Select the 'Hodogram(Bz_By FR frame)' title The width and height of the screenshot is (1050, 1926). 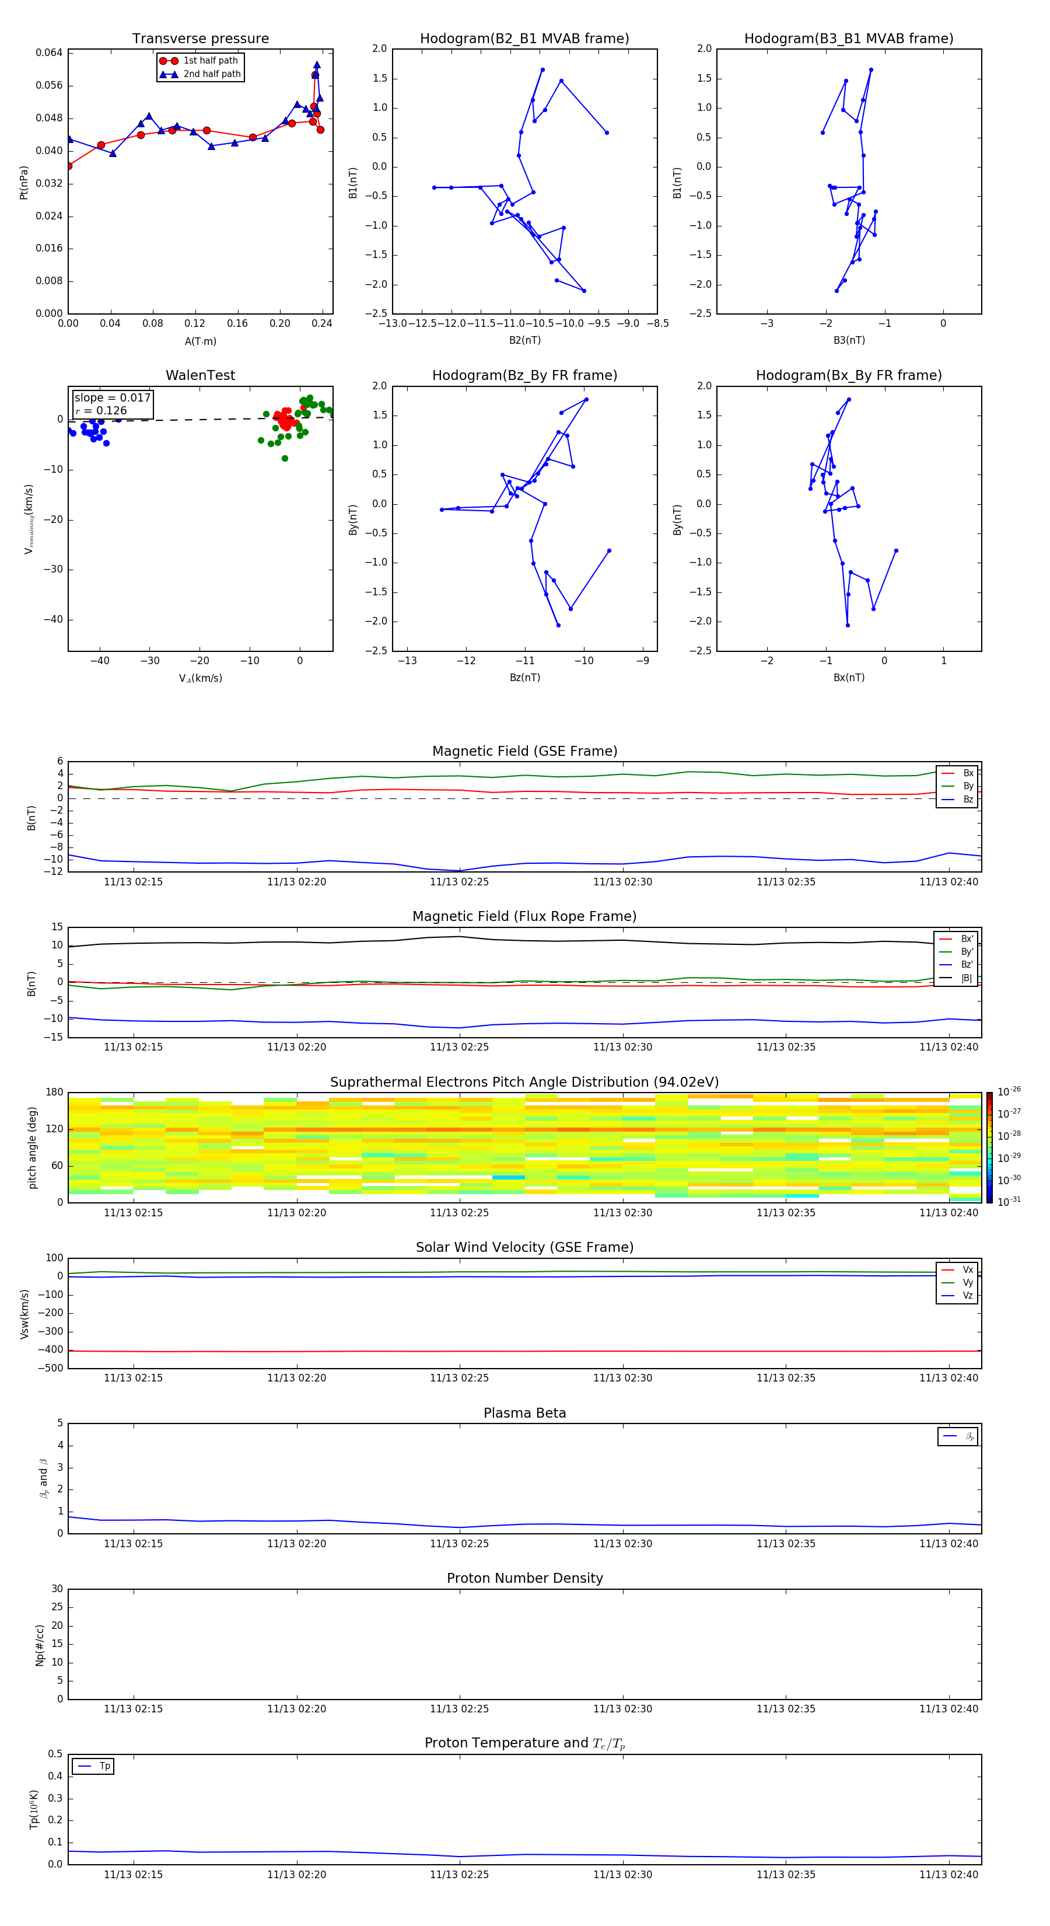pos(524,375)
